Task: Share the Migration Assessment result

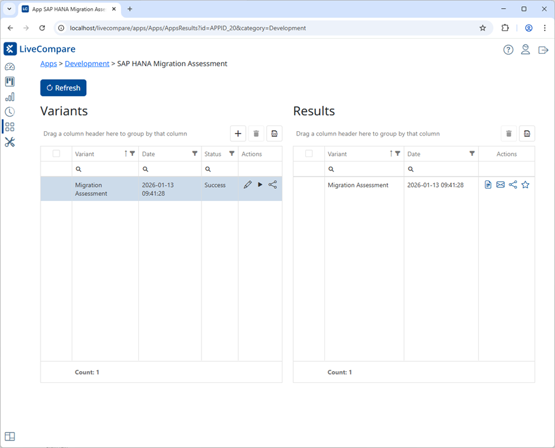Action: click(513, 184)
